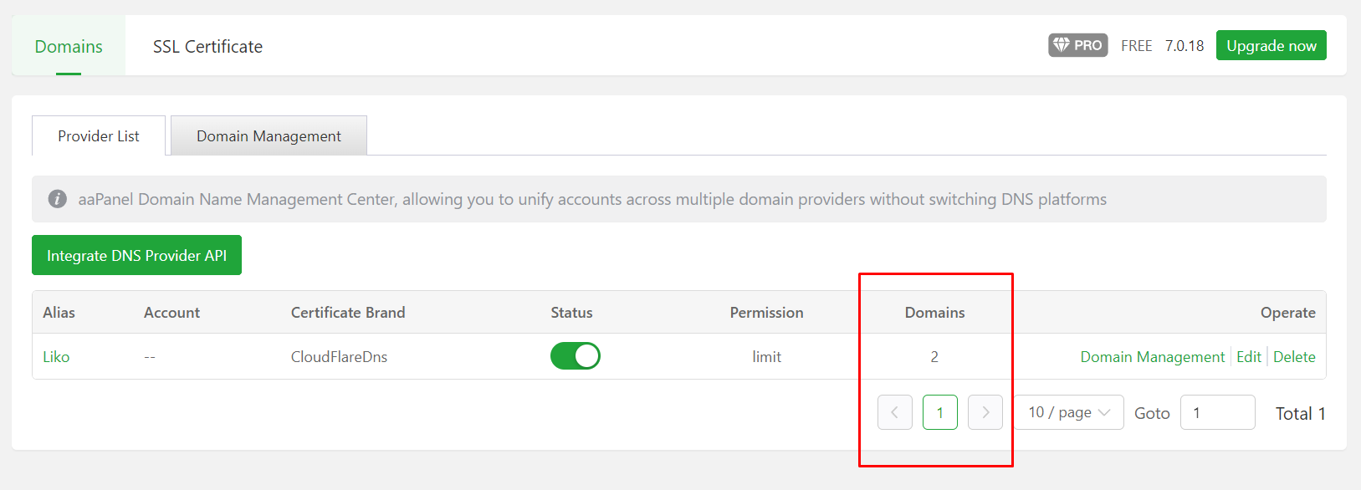Click the Goto page number input
This screenshot has height=490, width=1361.
pyautogui.click(x=1217, y=412)
